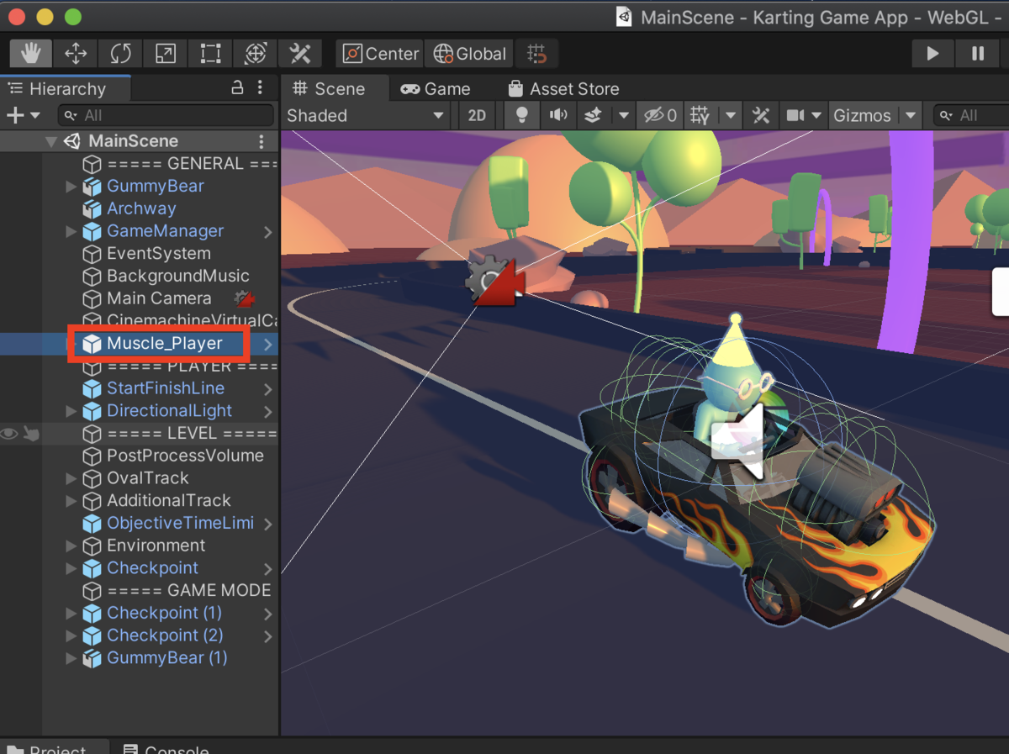This screenshot has height=754, width=1009.
Task: Select the Move tool
Action: [76, 54]
